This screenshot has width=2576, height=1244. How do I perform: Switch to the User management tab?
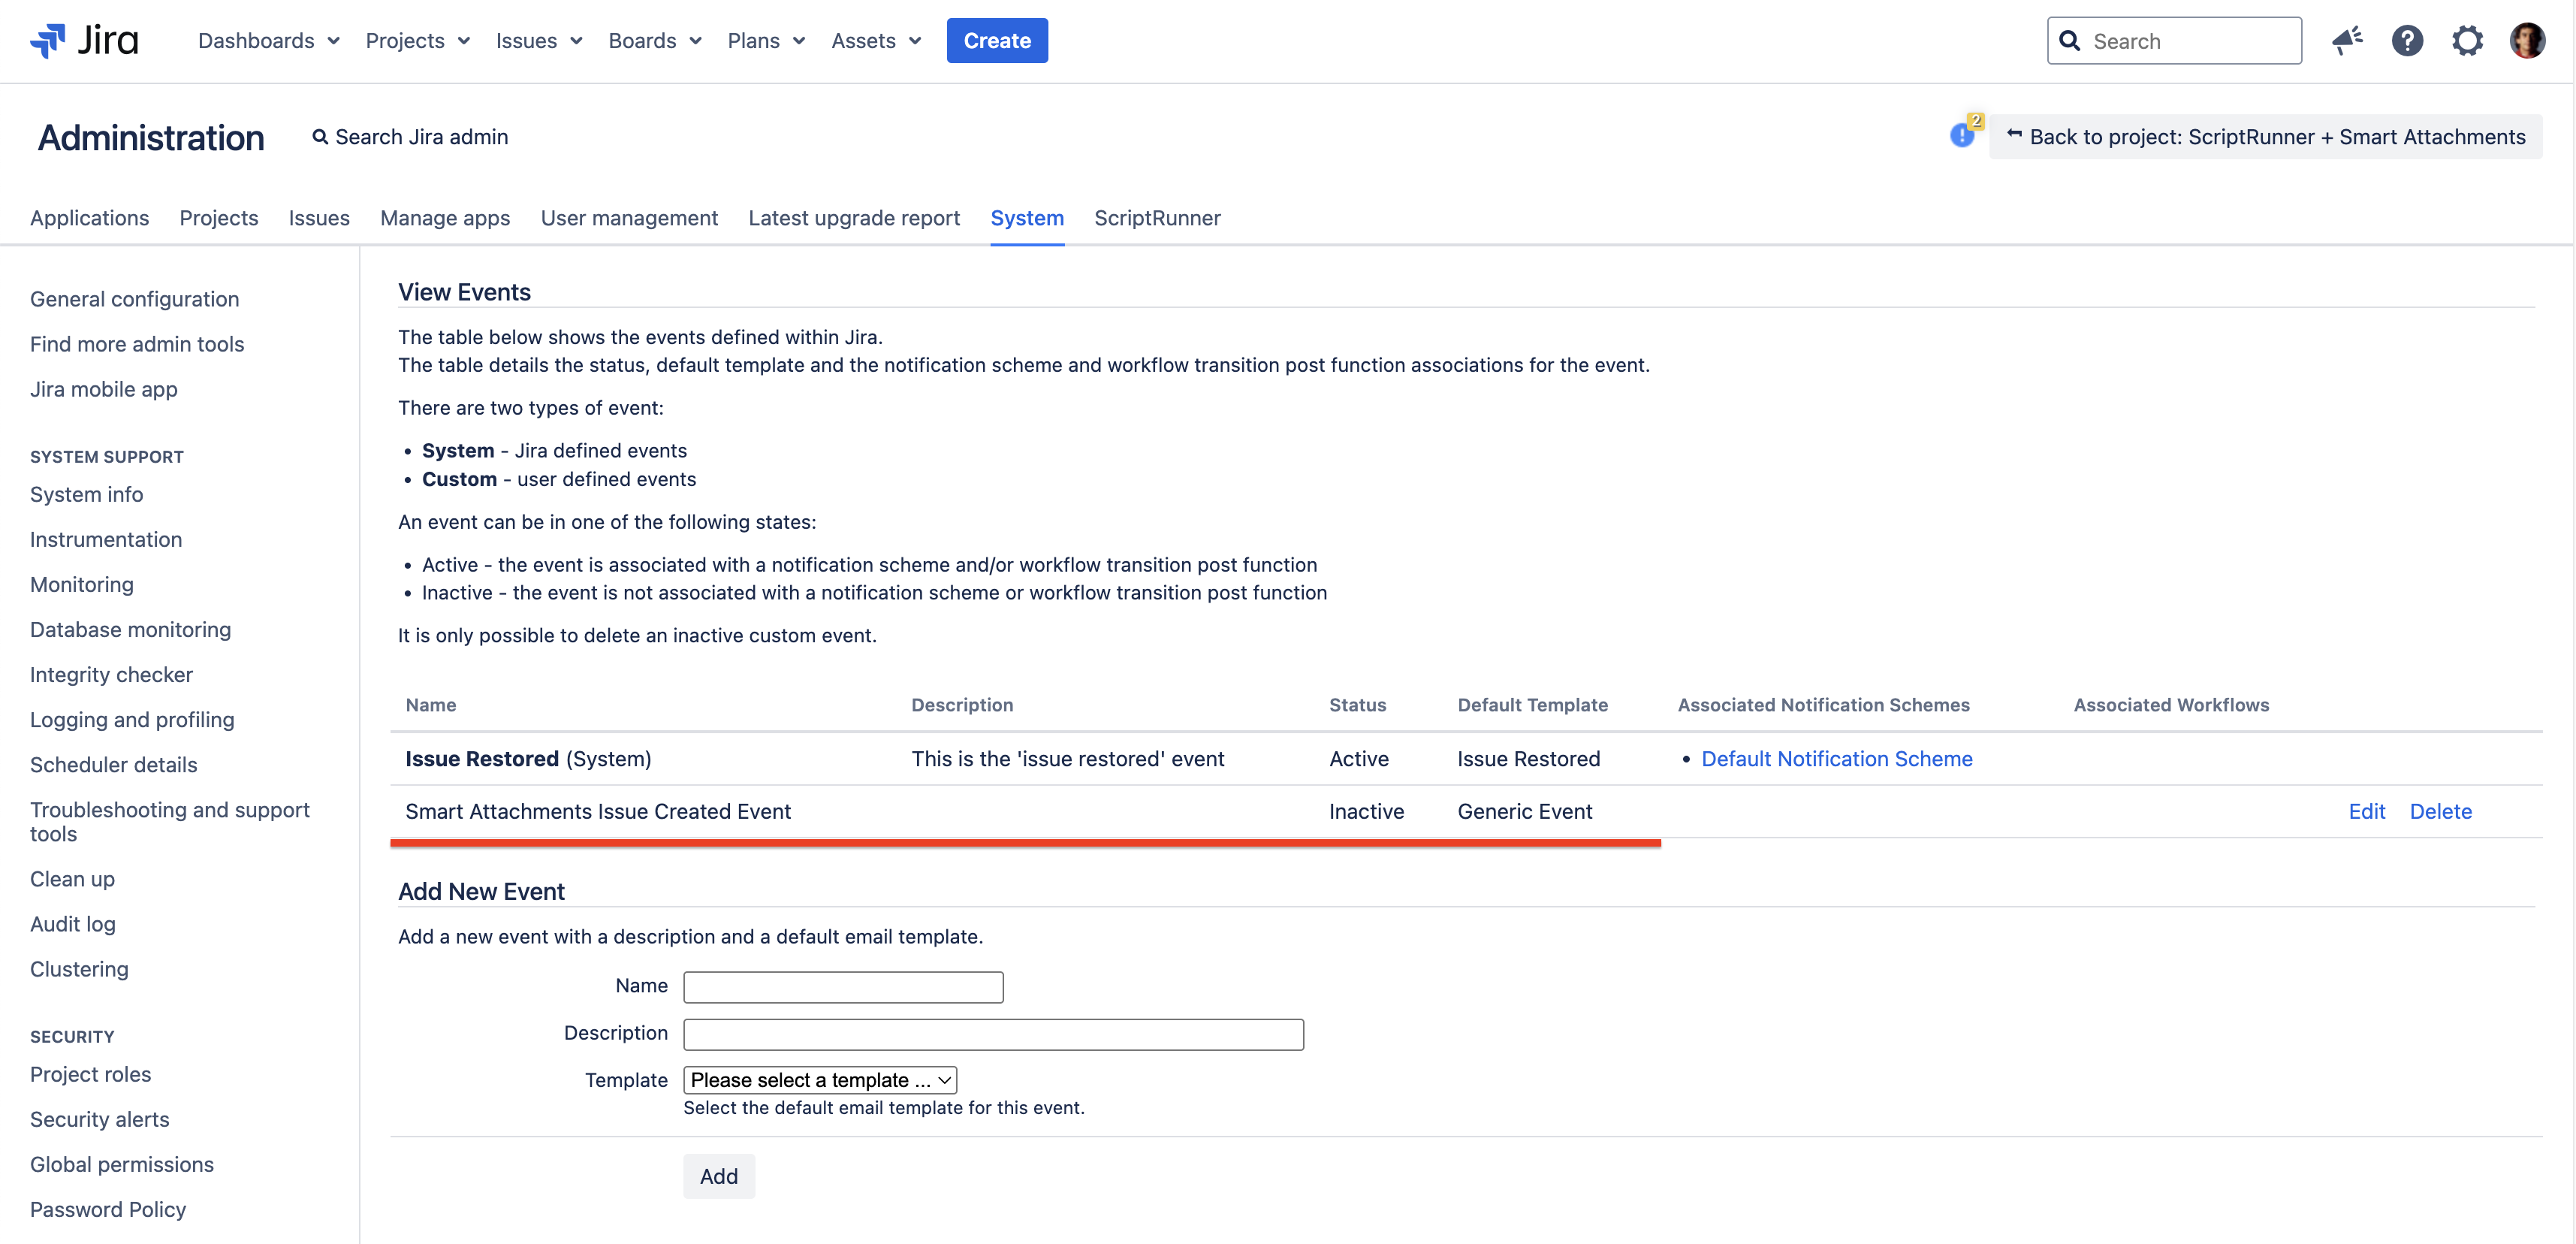(x=629, y=218)
